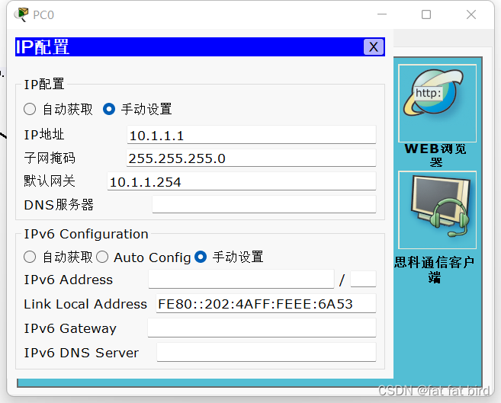
Task: Close the PC0 window
Action: tap(471, 14)
